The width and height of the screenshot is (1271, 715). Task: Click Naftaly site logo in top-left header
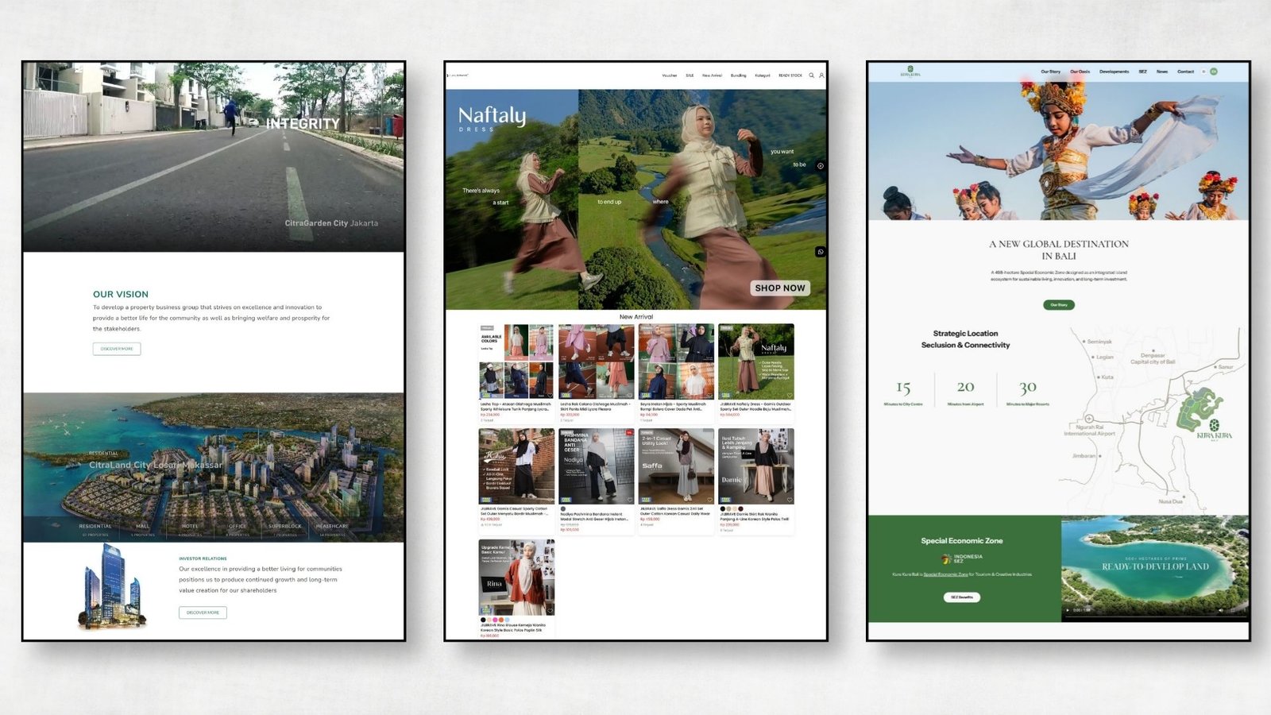tap(458, 75)
